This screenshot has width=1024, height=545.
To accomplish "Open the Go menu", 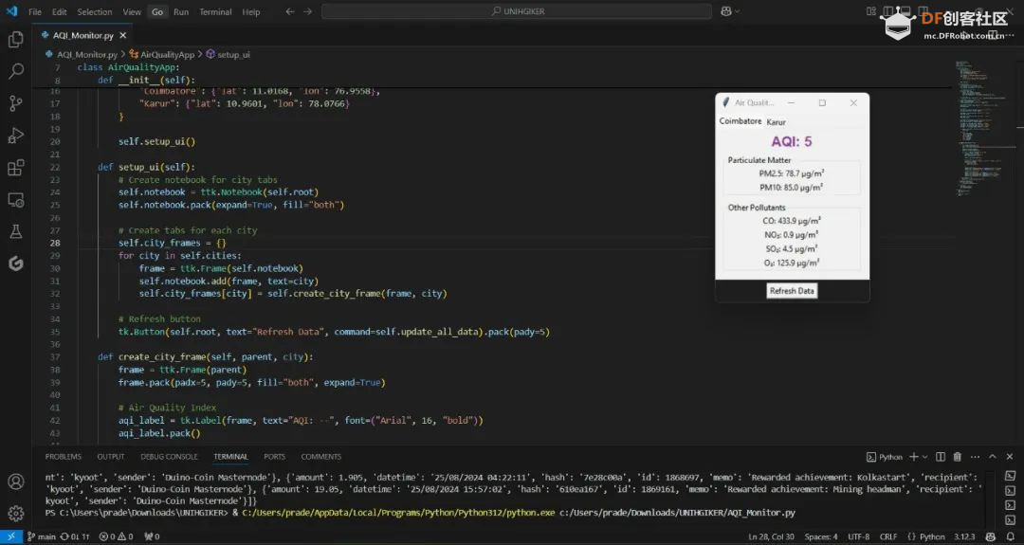I will [x=157, y=11].
